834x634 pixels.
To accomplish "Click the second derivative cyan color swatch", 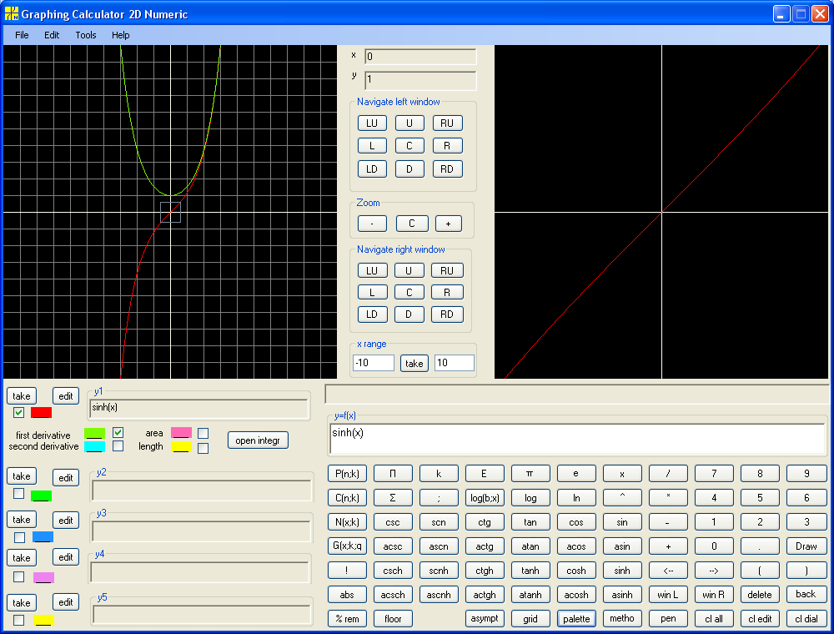I will tap(95, 447).
